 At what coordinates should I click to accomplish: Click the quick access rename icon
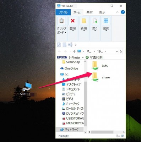pos(70,45)
